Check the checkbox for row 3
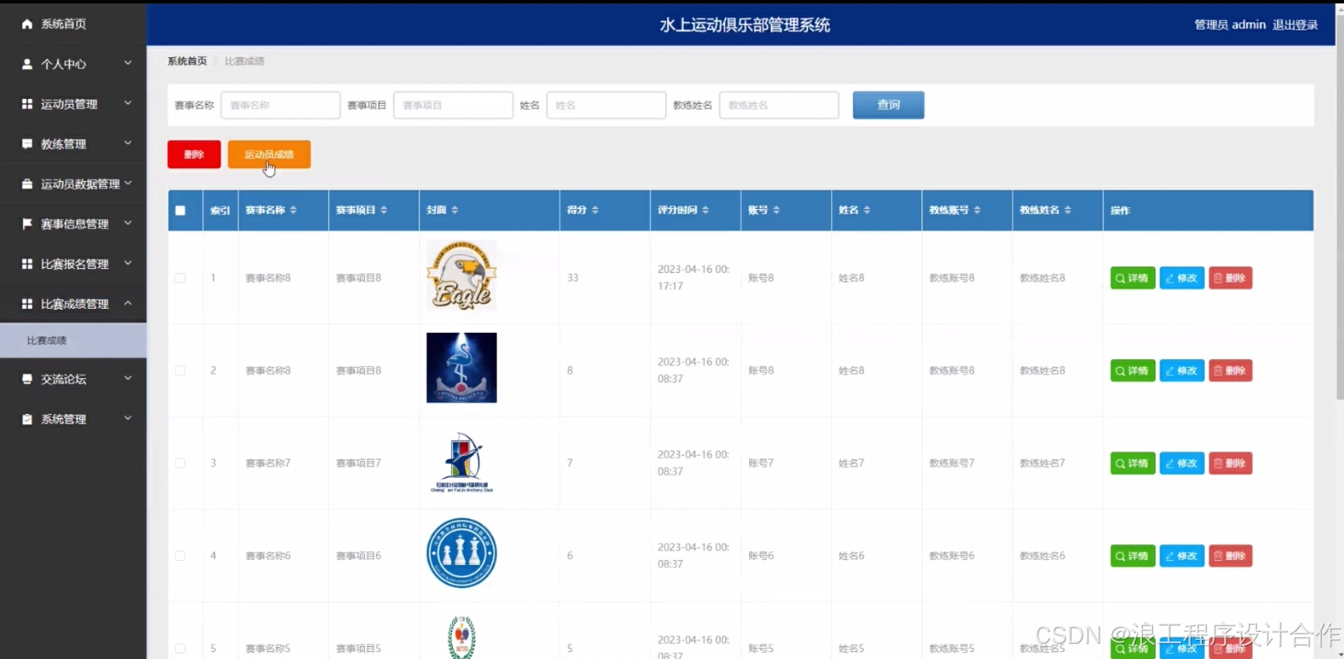The image size is (1344, 659). pos(180,463)
